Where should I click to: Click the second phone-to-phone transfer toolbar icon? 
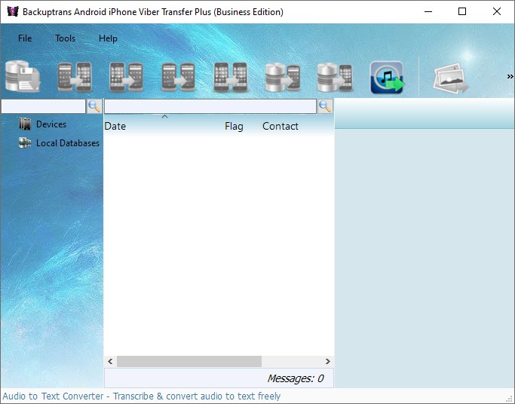(x=126, y=77)
